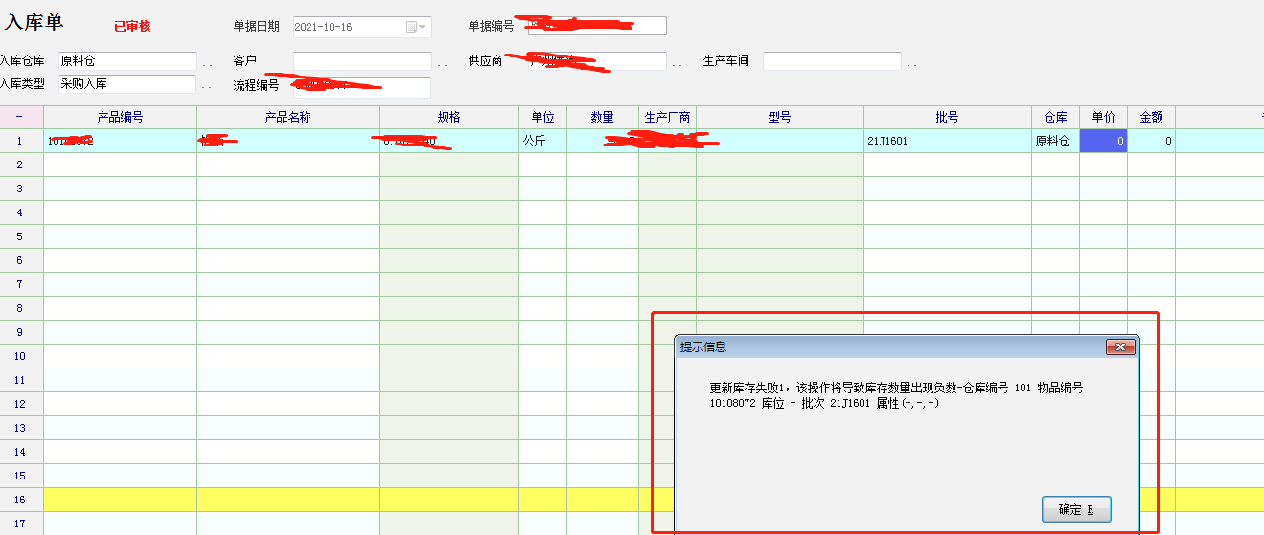Screen dimensions: 1264x535
Task: Select row 1 header in the grid
Action: pyautogui.click(x=21, y=141)
